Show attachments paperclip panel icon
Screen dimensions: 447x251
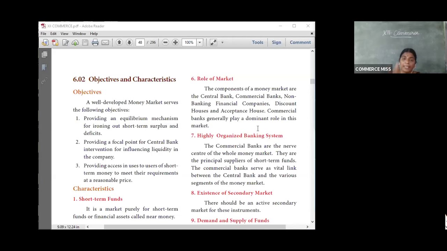pyautogui.click(x=44, y=81)
